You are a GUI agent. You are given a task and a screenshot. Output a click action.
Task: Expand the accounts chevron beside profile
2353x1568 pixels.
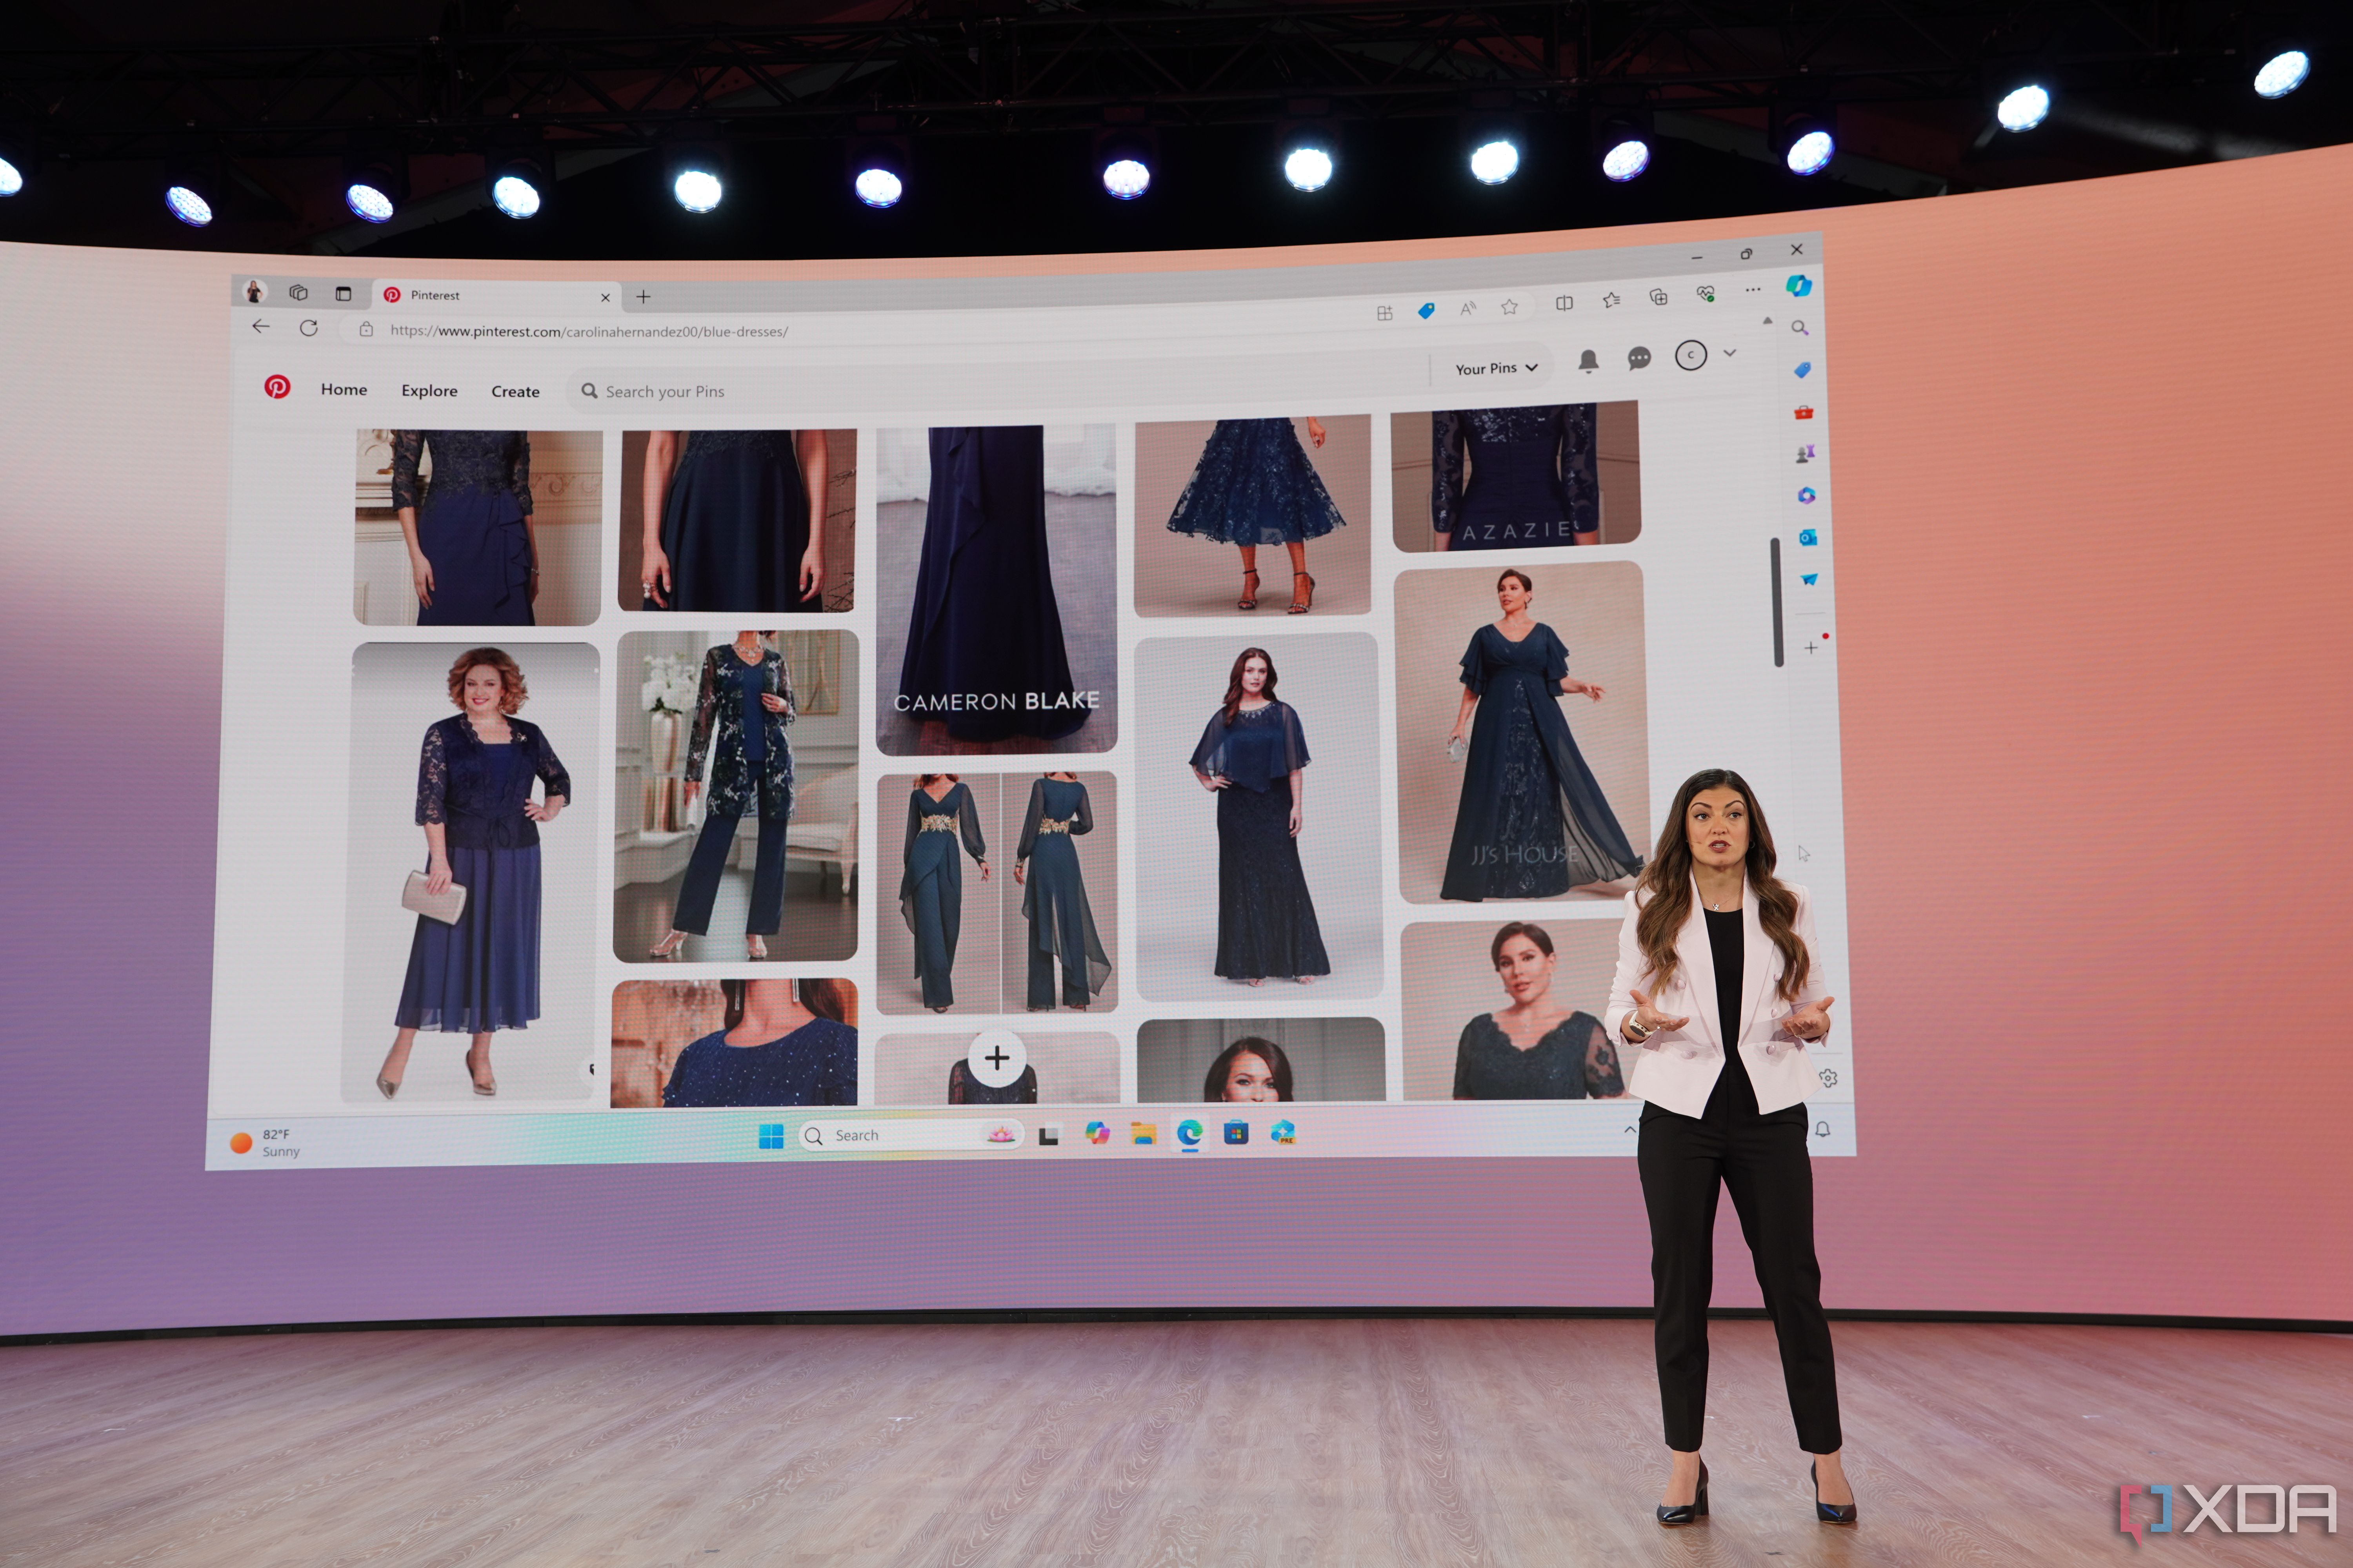tap(1730, 353)
